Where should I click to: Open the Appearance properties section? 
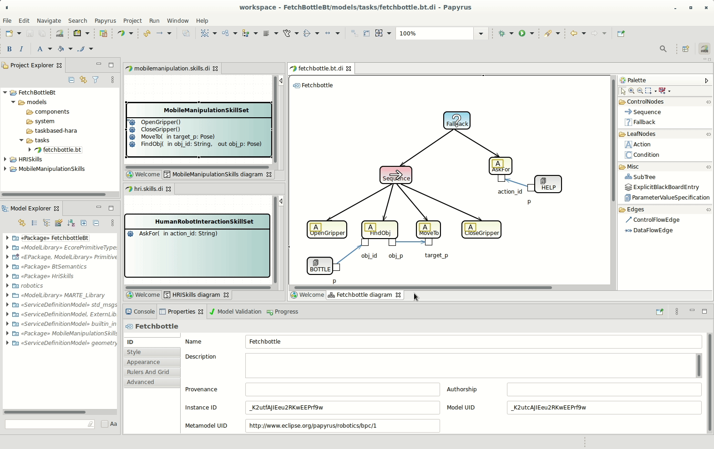coord(143,362)
